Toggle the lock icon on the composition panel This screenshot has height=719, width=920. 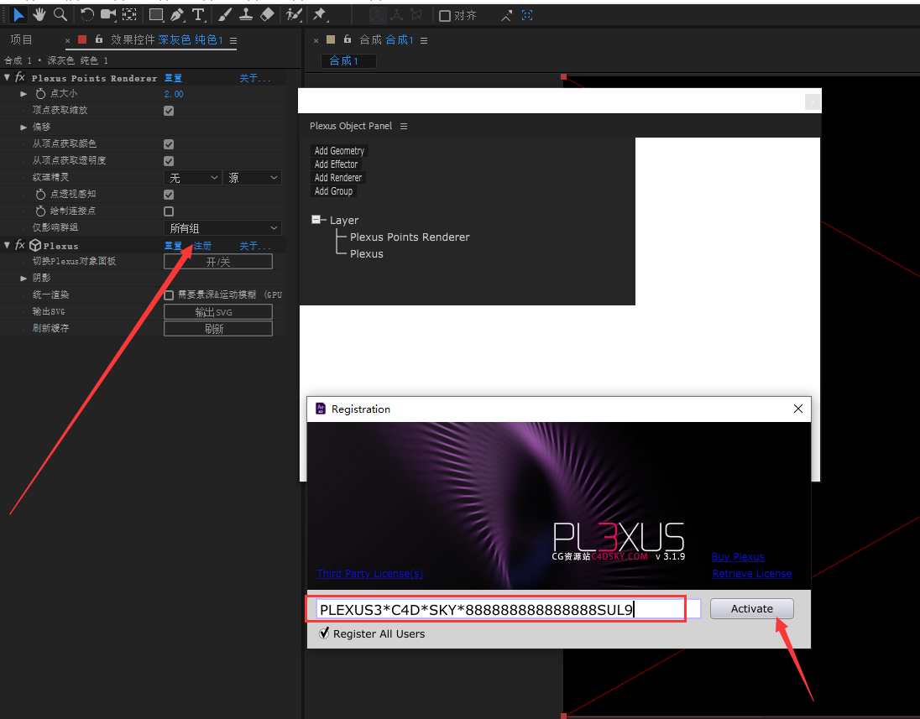pyautogui.click(x=348, y=39)
